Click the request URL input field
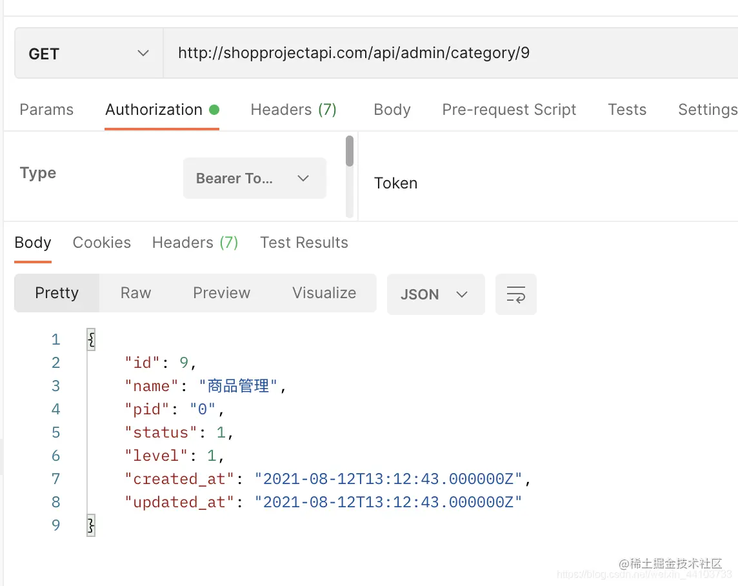The height and width of the screenshot is (586, 738). coord(450,53)
